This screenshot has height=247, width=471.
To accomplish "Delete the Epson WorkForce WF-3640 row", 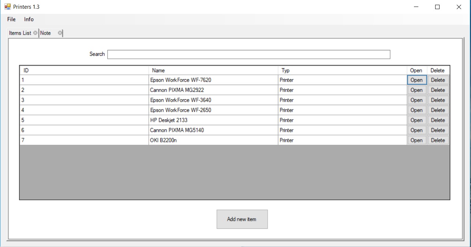I will click(x=438, y=100).
